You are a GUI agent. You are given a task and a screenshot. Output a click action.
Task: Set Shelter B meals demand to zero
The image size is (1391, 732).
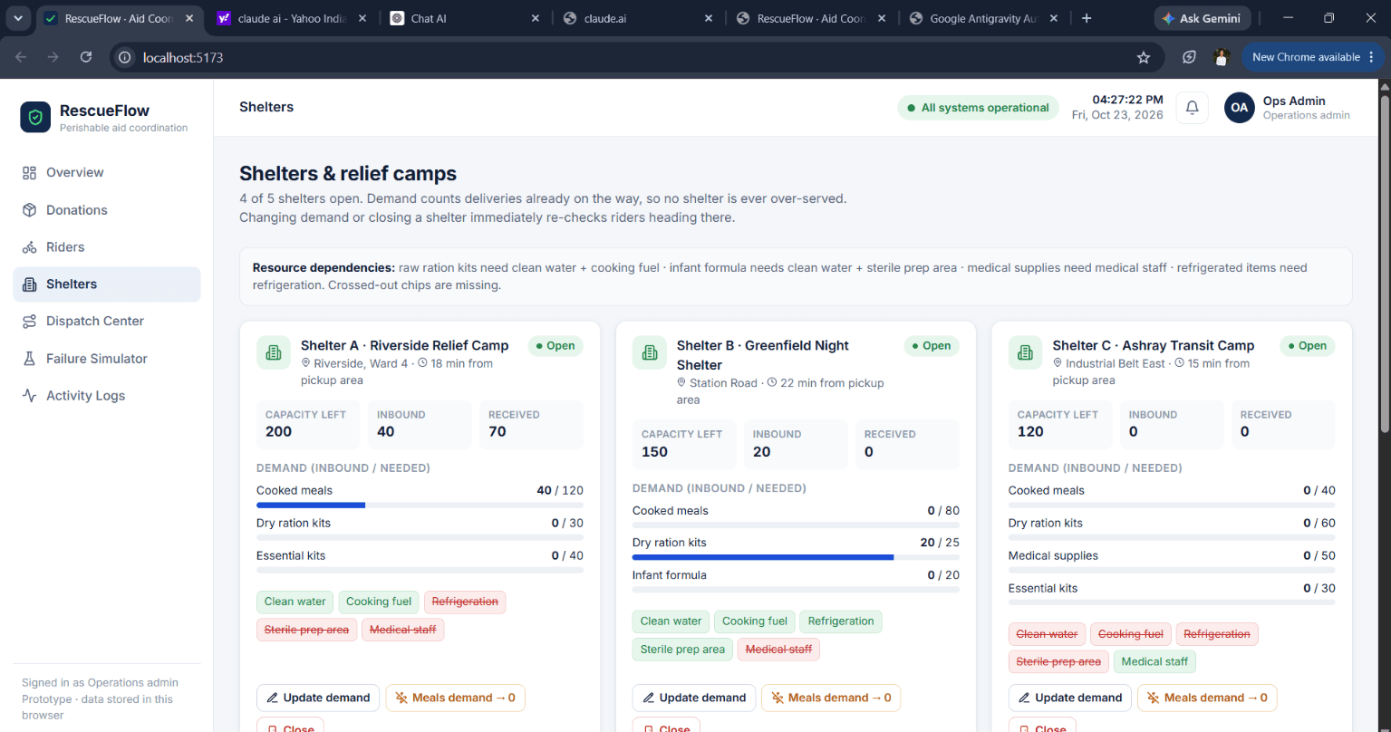point(831,698)
